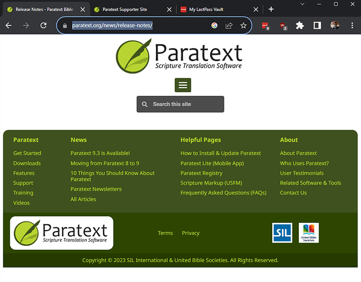Open the green hamburger menu button
This screenshot has height=282, width=361.
(x=183, y=85)
